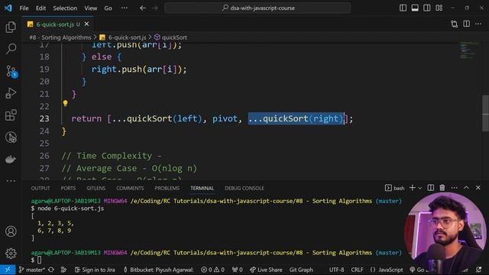The height and width of the screenshot is (275, 489).
Task: Click Sign in to Jira status item
Action: pos(95,270)
